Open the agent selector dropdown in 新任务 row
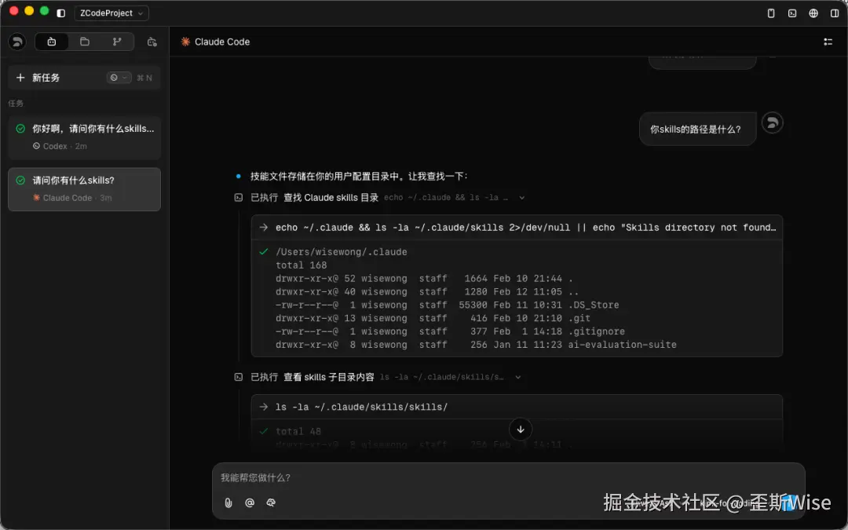This screenshot has height=530, width=848. click(x=119, y=77)
